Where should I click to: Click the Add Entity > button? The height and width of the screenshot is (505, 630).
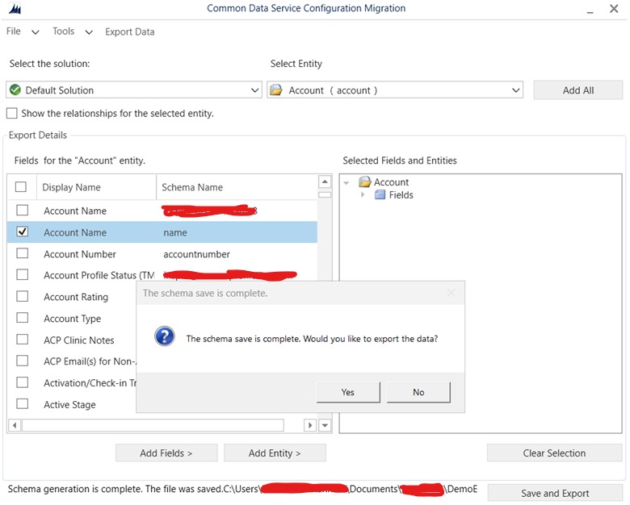(275, 453)
